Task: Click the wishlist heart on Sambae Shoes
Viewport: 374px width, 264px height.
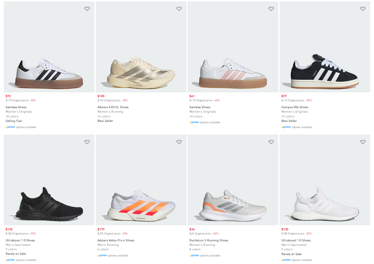Action: (x=87, y=9)
